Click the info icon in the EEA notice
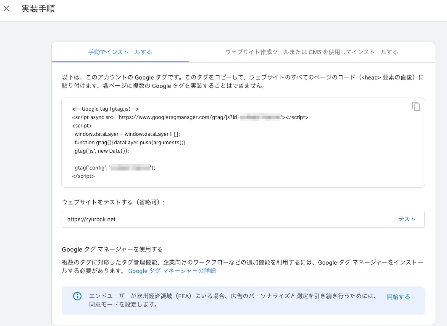Image resolution: width=447 pixels, height=326 pixels. [77, 297]
